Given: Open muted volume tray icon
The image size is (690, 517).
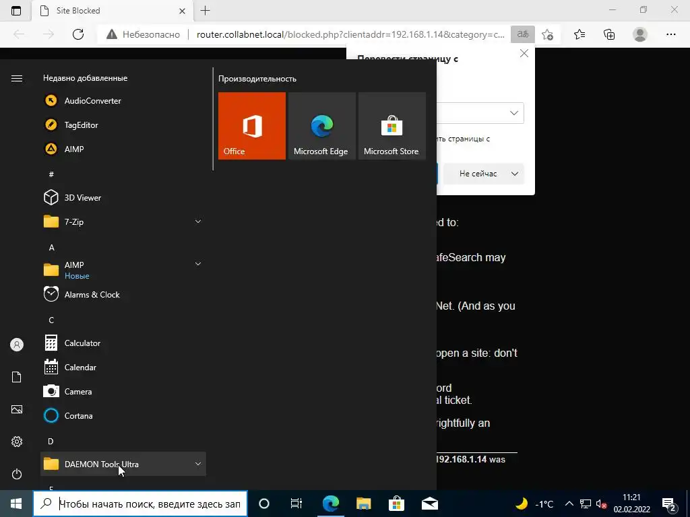Looking at the screenshot, I should [x=601, y=504].
